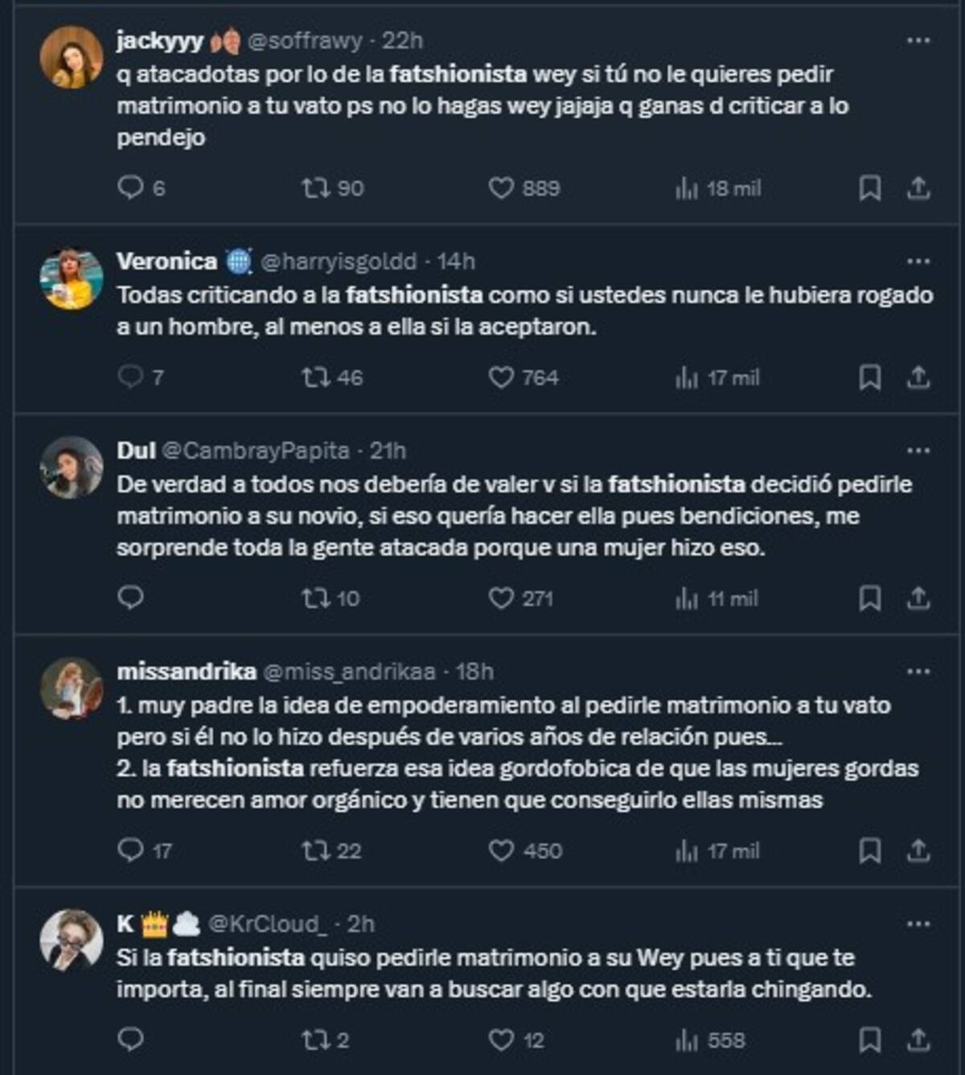Share K's tweet by @KrCloud_
This screenshot has height=1075, width=965.
(918, 1040)
